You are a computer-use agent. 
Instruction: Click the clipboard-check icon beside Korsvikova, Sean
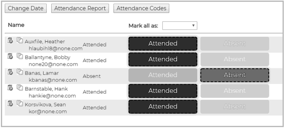10,103
